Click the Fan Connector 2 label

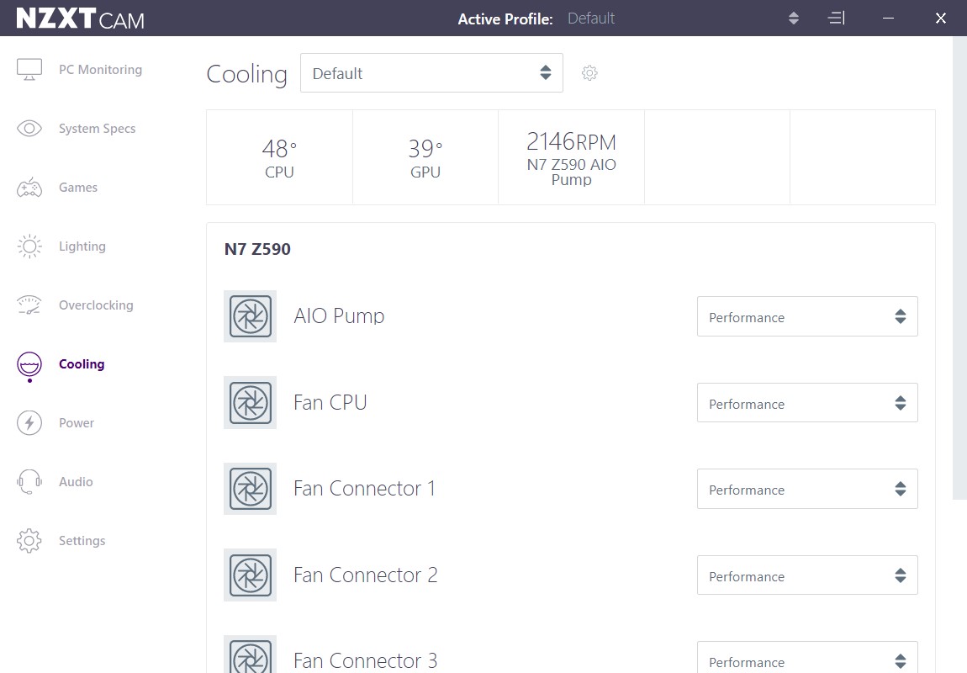point(366,575)
